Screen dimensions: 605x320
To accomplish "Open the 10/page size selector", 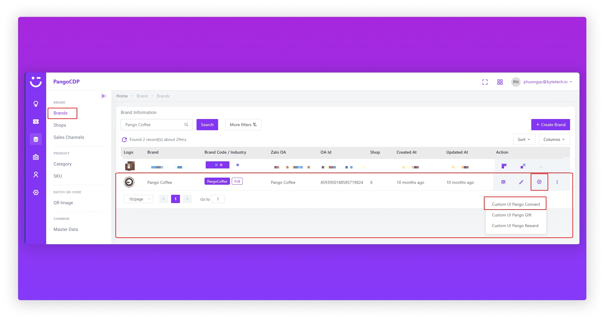I will 139,199.
